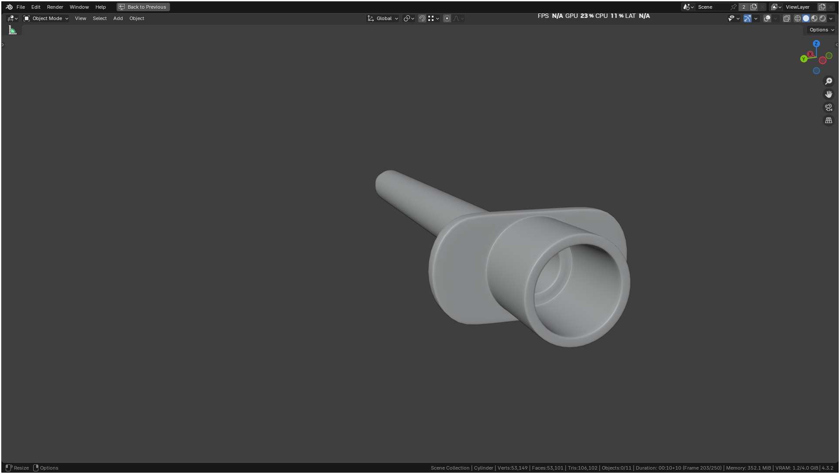Image resolution: width=840 pixels, height=474 pixels.
Task: Open the gizmo options dropdown arrow
Action: click(756, 18)
